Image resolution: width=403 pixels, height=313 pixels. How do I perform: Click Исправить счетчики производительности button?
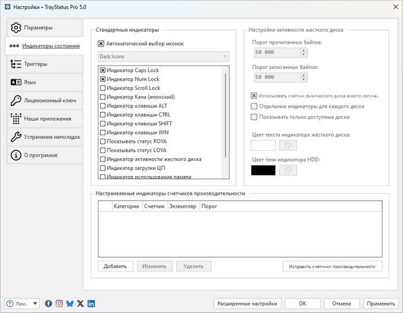332,266
